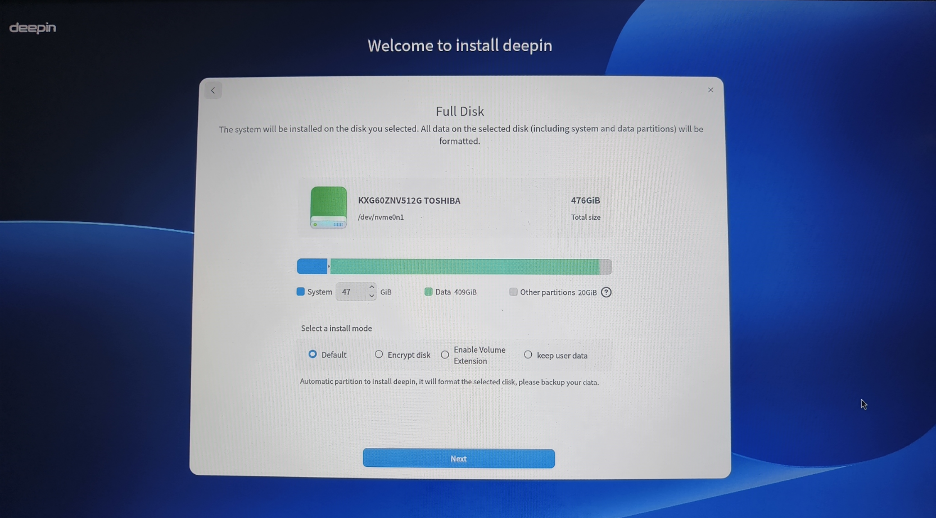
Task: Select the keep user data option
Action: point(528,355)
